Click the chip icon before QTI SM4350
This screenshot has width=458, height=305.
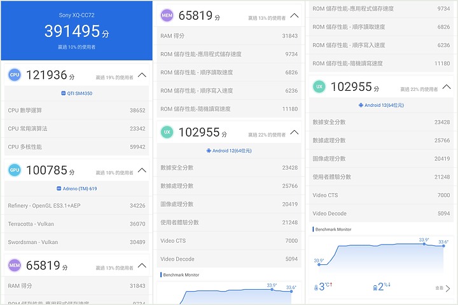click(x=63, y=93)
